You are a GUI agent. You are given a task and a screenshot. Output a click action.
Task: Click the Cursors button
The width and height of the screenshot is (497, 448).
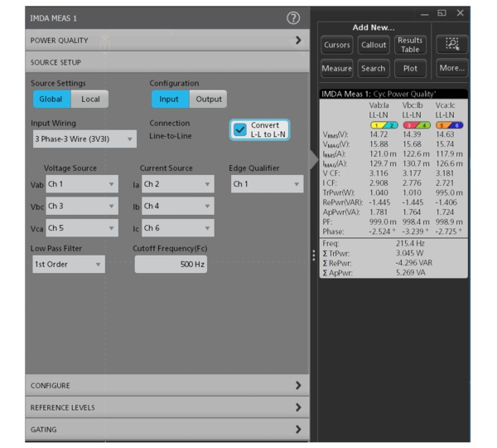point(336,45)
